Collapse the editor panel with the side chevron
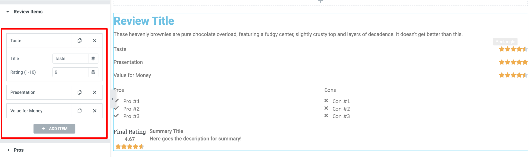 click(113, 99)
